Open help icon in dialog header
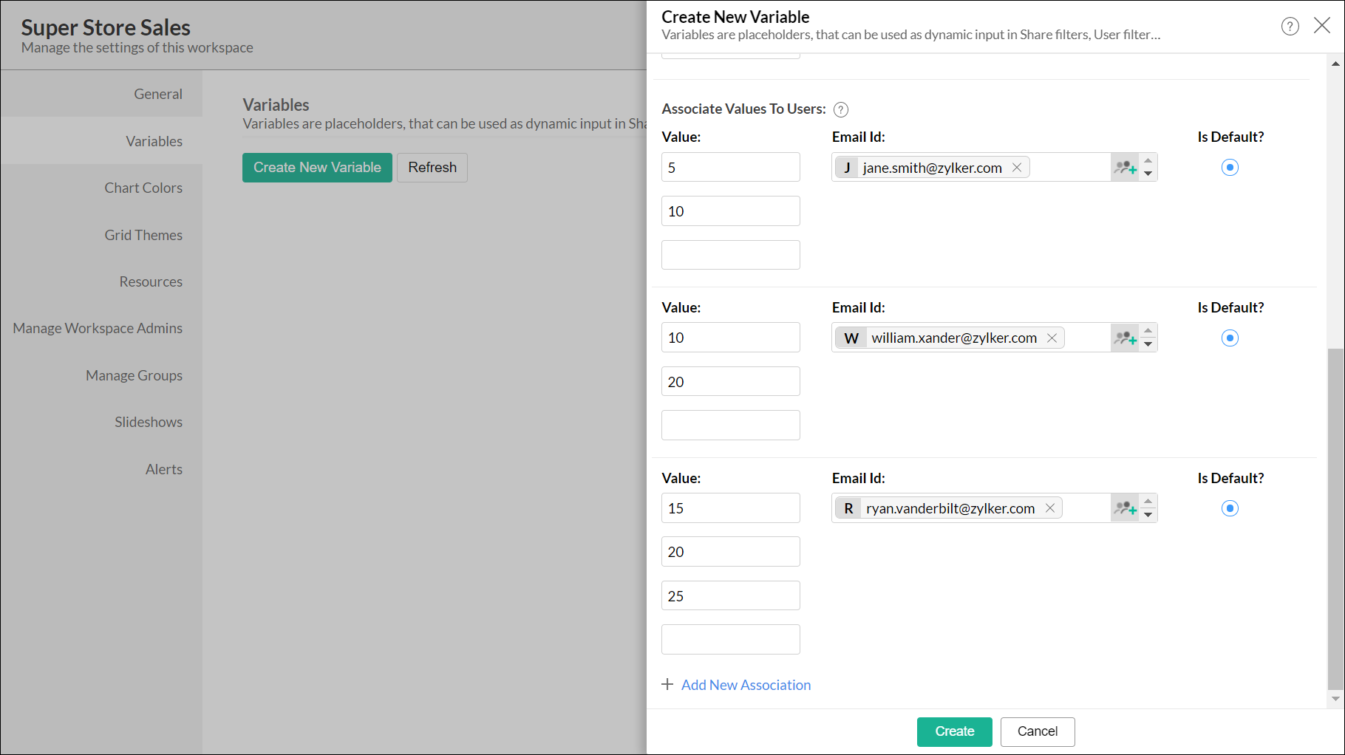The height and width of the screenshot is (755, 1345). point(1290,27)
